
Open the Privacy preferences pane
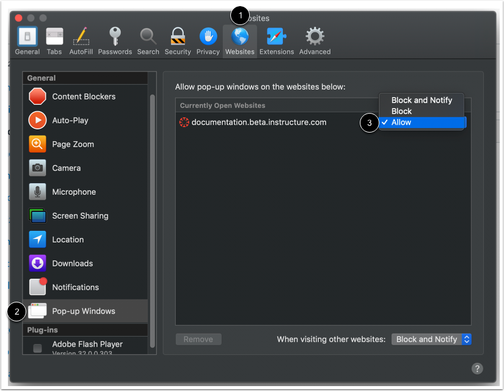click(x=208, y=40)
